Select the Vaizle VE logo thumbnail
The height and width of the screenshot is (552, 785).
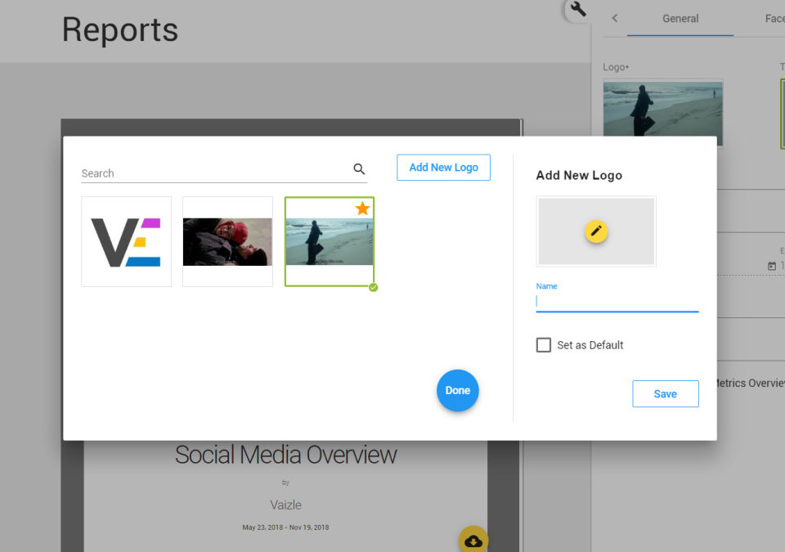click(126, 241)
